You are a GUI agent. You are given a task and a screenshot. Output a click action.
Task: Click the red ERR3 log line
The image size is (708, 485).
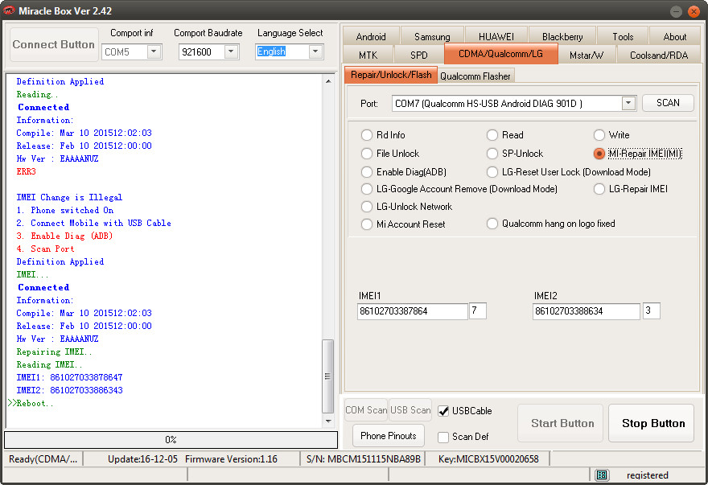[27, 171]
